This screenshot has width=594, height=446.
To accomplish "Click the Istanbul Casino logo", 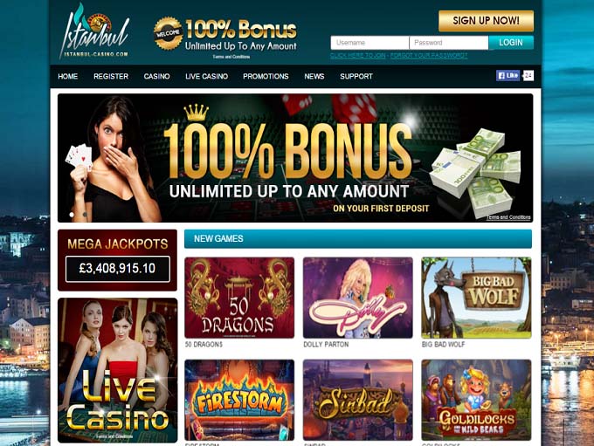I will [x=94, y=31].
